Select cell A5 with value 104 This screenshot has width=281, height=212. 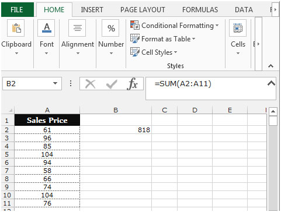tap(47, 154)
